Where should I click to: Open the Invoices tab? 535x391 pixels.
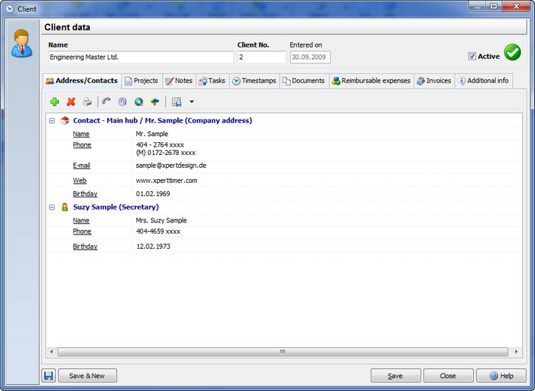[434, 81]
